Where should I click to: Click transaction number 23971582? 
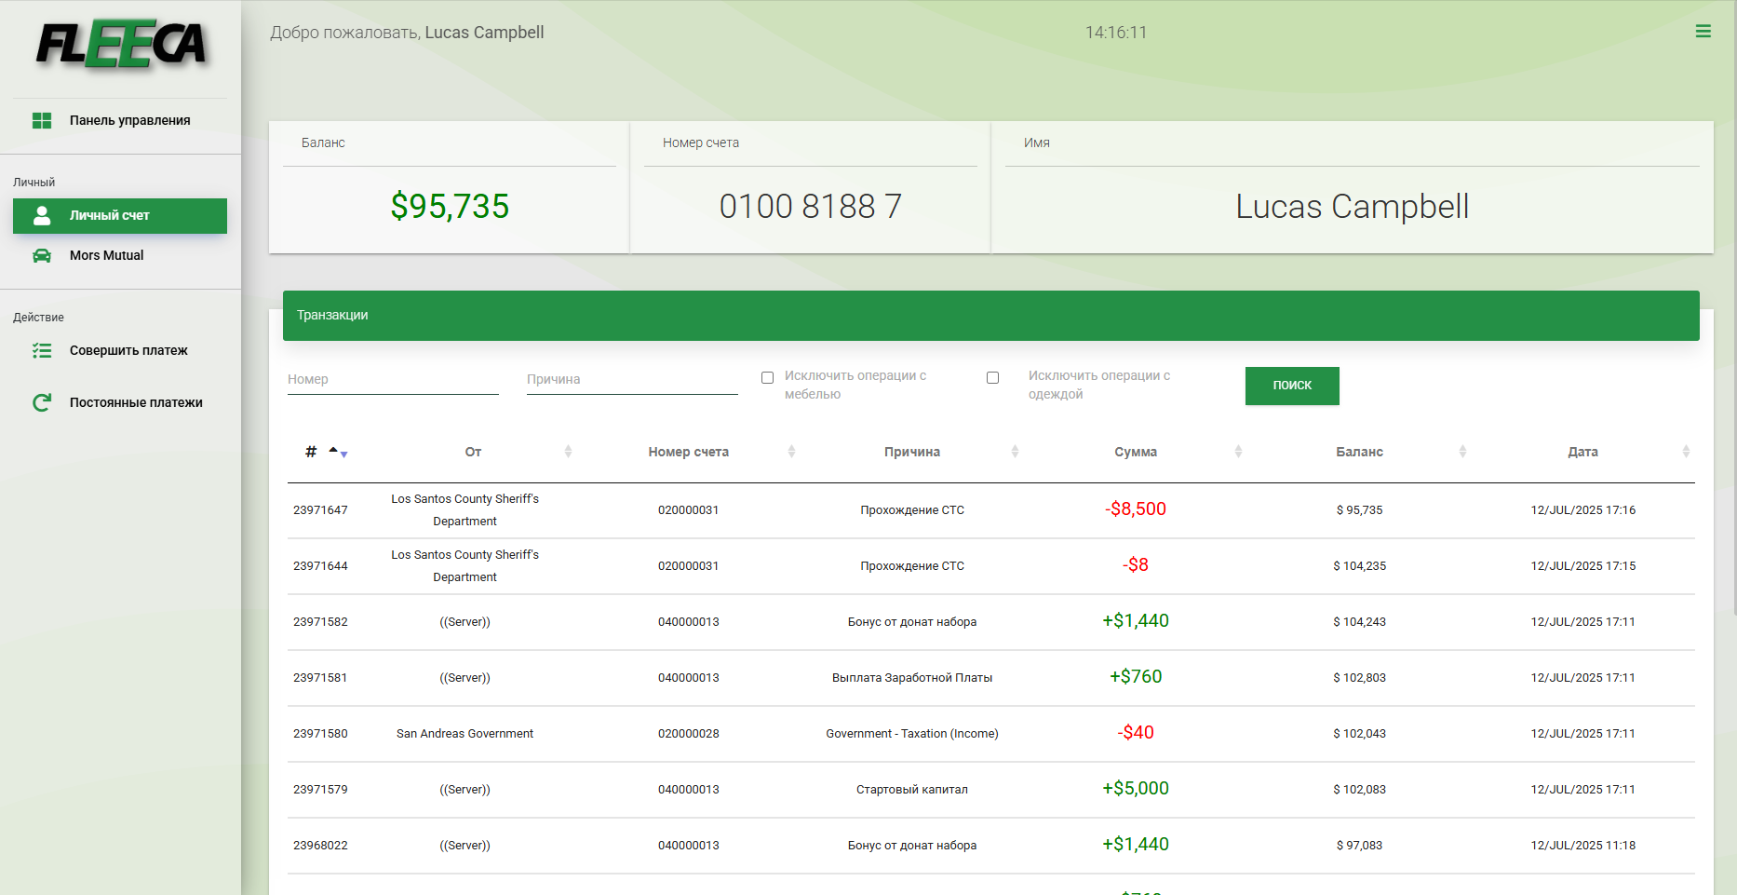pyautogui.click(x=320, y=622)
